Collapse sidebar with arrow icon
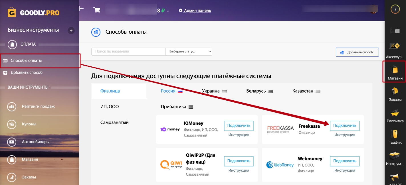The image size is (406, 185). pyautogui.click(x=82, y=9)
